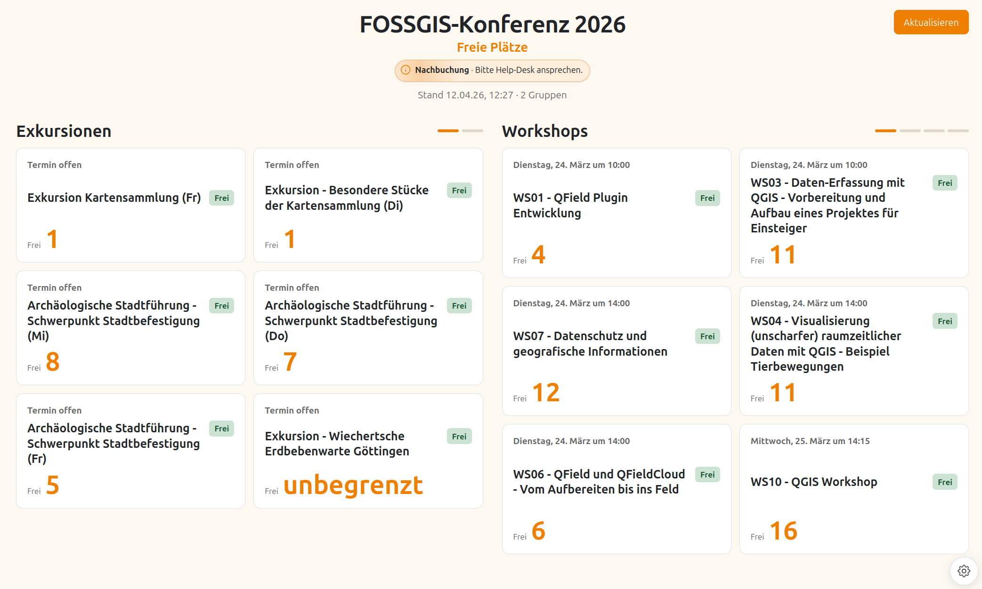
Task: Select the first Workshops page indicator
Action: click(x=885, y=131)
